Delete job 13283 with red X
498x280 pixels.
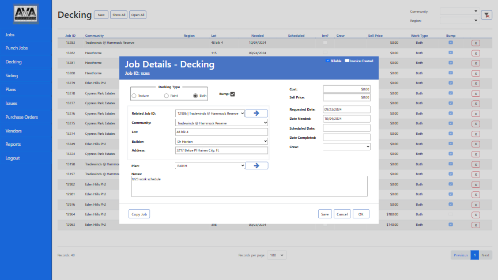click(476, 43)
